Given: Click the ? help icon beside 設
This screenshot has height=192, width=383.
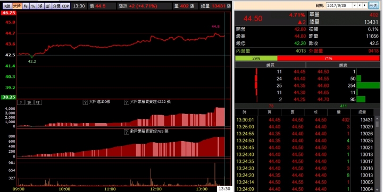Looking at the screenshot, I should [x=21, y=102].
